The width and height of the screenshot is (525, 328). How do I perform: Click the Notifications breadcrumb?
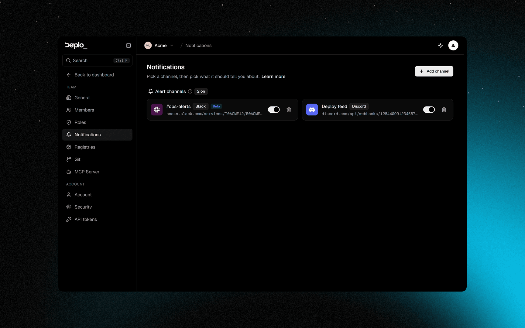(x=198, y=46)
